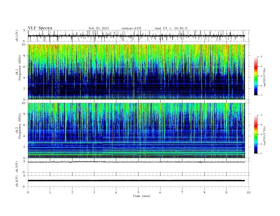Click inside the ch.1 spectrogram panel
The height and width of the screenshot is (216, 280).
click(x=136, y=72)
